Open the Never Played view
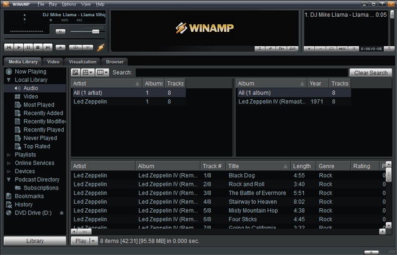The image size is (397, 255). coord(40,138)
